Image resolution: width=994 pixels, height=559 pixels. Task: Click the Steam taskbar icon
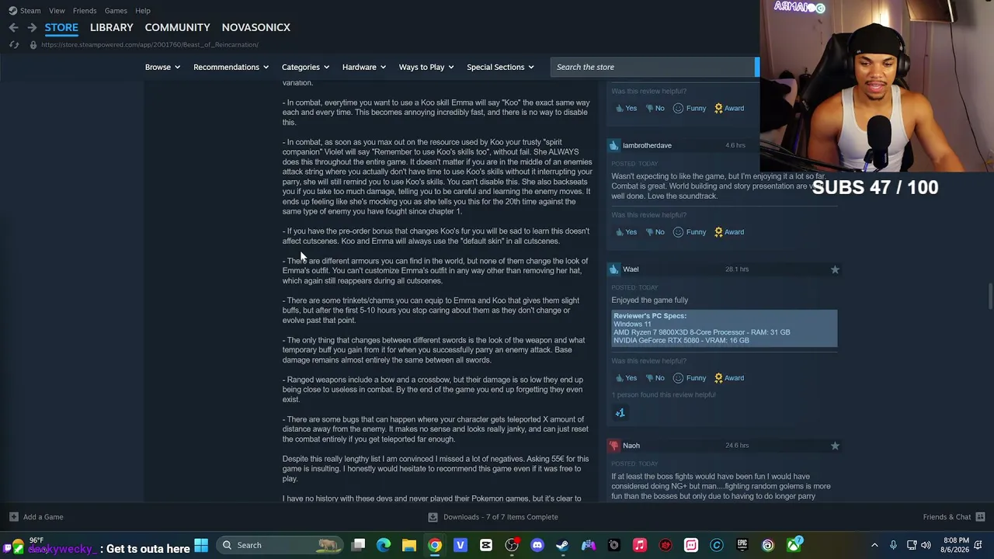point(563,545)
